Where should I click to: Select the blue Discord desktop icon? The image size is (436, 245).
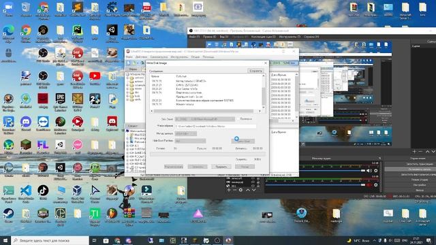tap(26, 121)
